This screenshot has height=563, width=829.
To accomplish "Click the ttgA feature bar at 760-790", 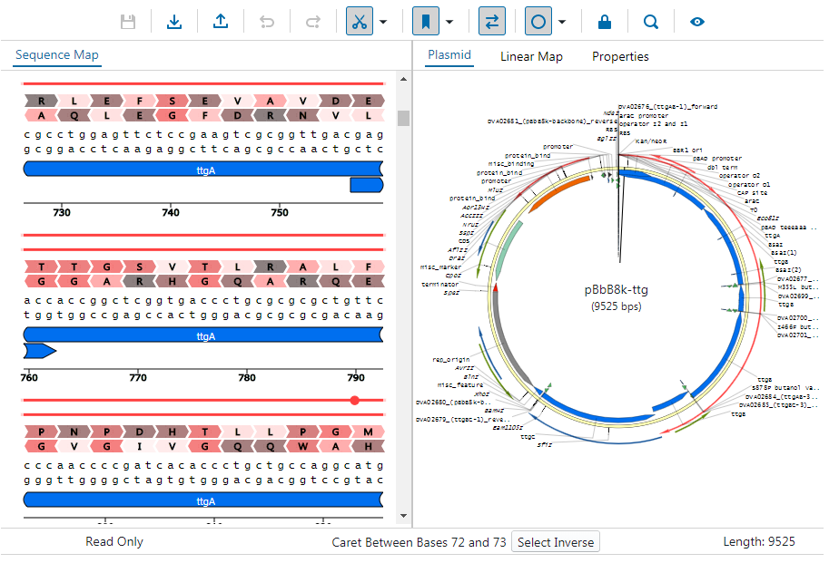I will click(203, 335).
